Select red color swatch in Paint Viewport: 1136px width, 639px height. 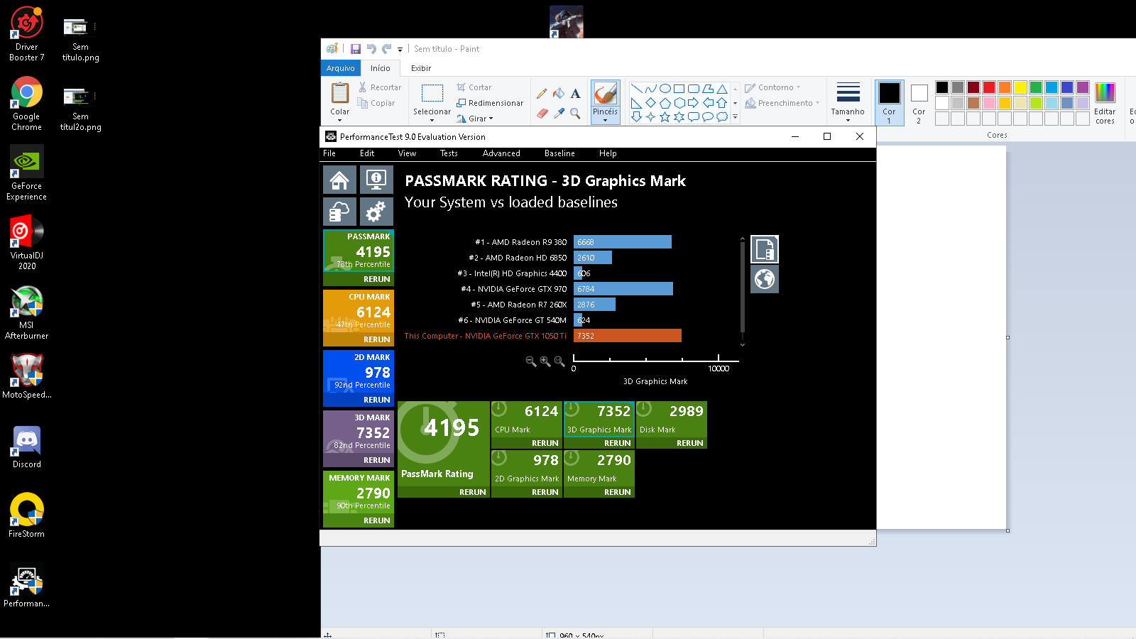(x=989, y=87)
